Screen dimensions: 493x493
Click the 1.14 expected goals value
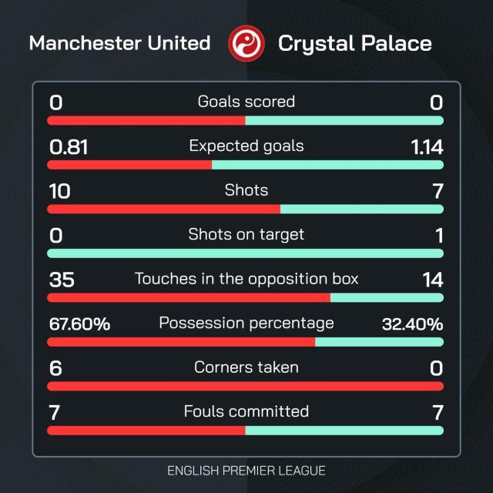(x=427, y=146)
